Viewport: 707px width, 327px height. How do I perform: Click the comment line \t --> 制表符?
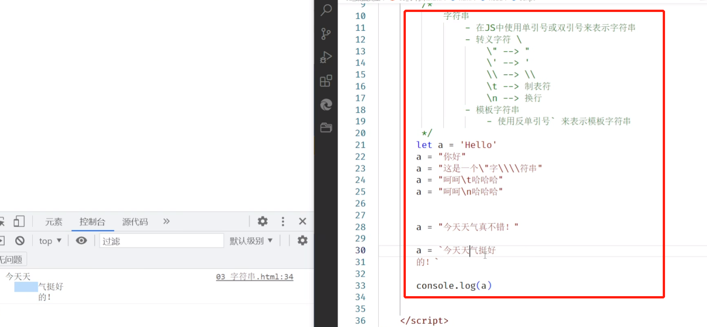pos(519,86)
